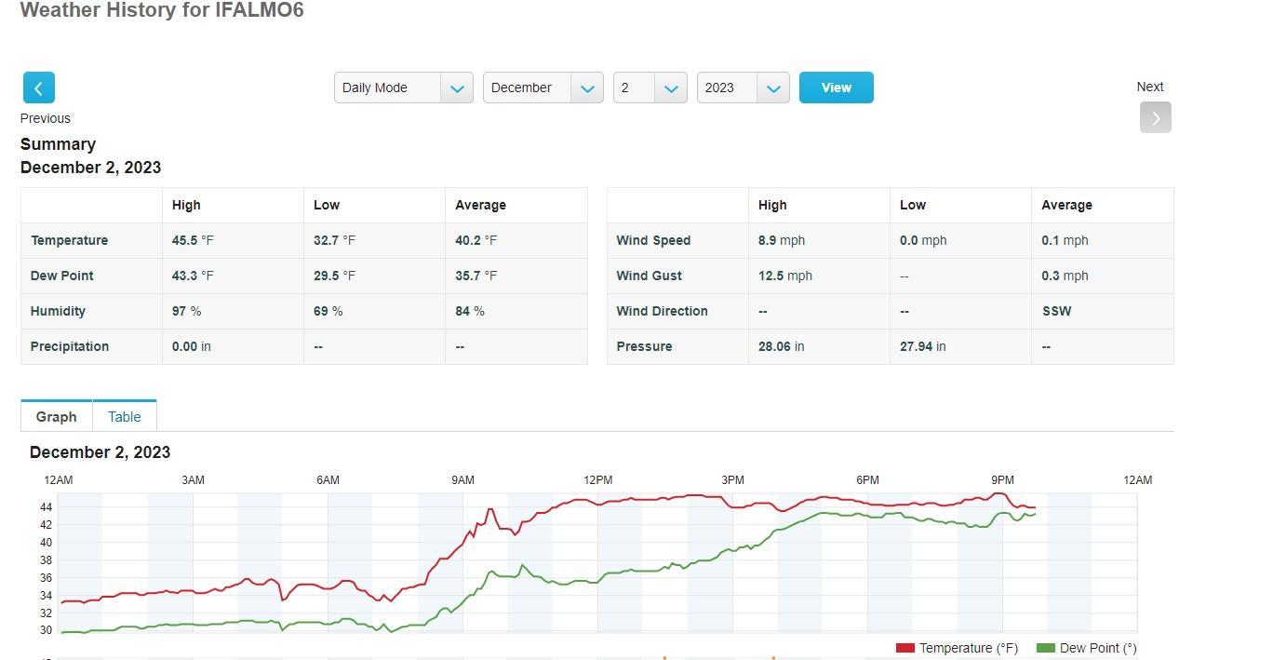Click the 0.0 mph wind speed low

(923, 240)
